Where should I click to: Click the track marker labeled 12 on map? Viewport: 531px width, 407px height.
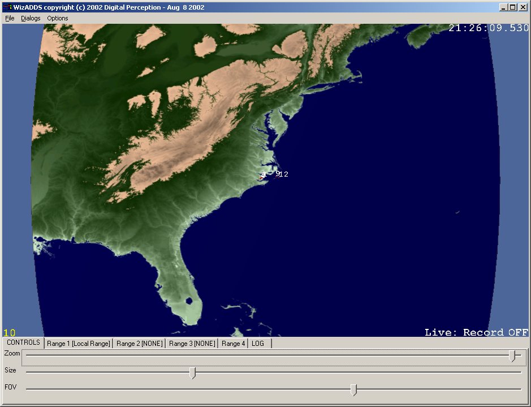pos(284,174)
